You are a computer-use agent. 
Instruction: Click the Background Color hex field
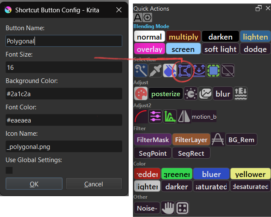[64, 94]
